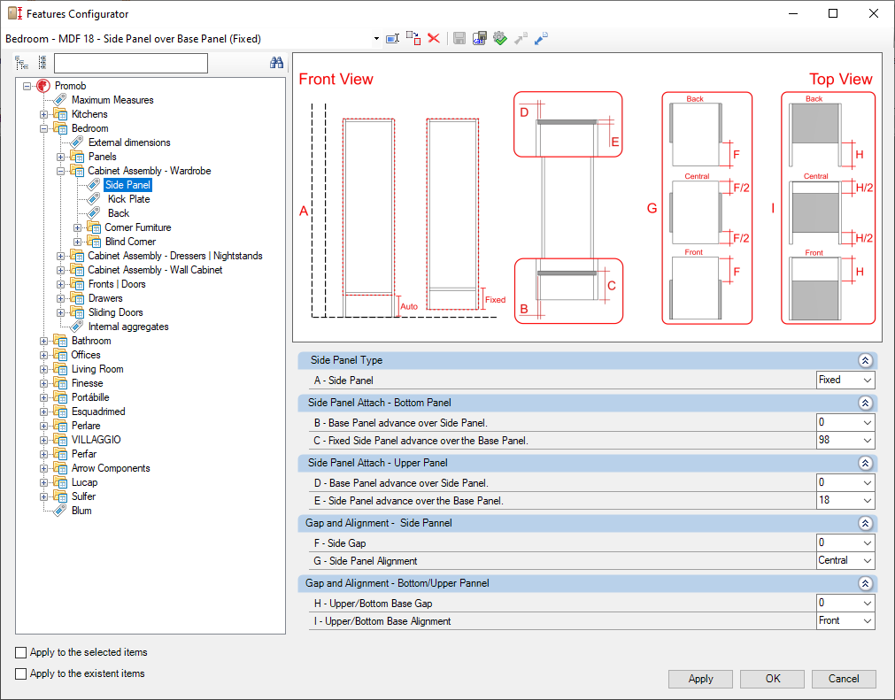Click the folder icon beside Sliding Doors

[77, 312]
